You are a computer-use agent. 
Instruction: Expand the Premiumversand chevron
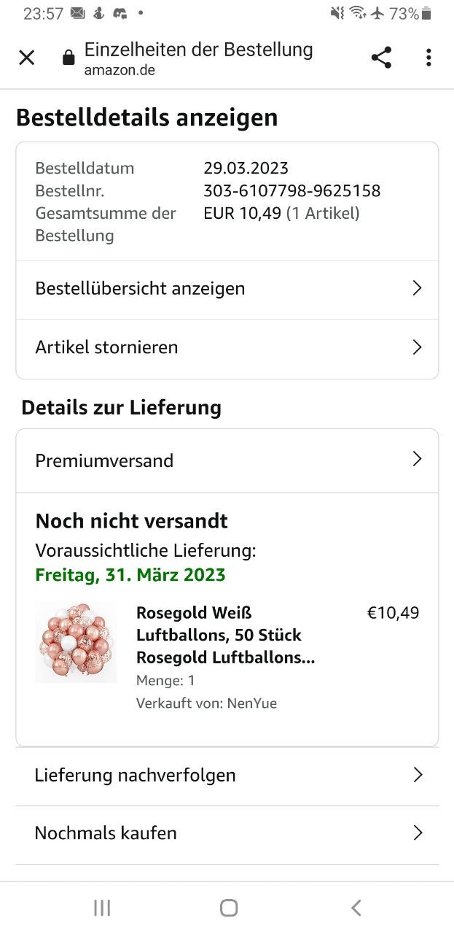[x=417, y=459]
